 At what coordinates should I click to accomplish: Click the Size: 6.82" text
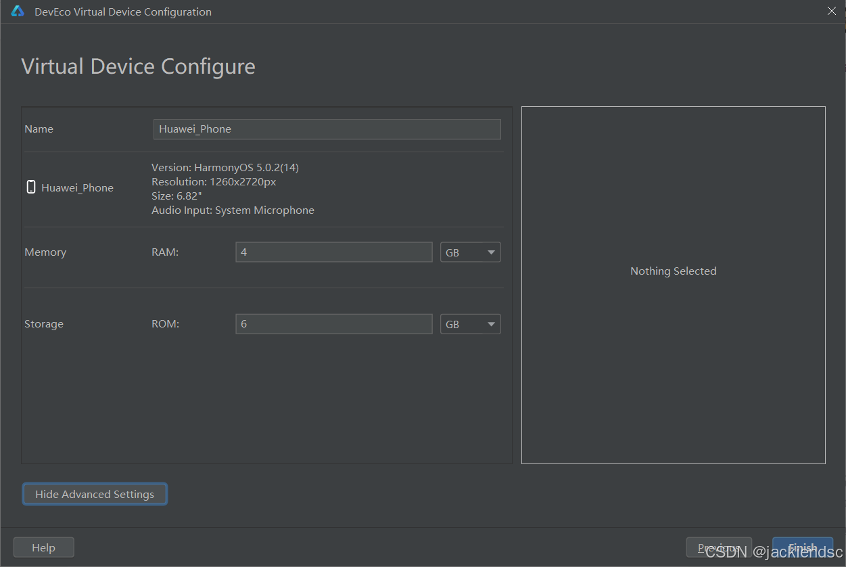coord(177,196)
